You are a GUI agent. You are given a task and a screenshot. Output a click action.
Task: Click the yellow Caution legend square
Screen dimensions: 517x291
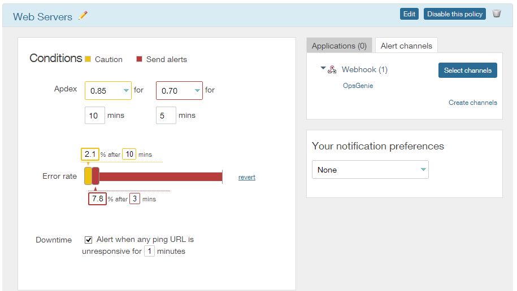[x=88, y=59]
